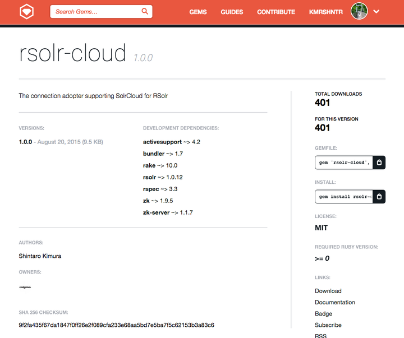Click the owner avatar under Owners
Viewport: 404px width, 338px height.
point(25,287)
